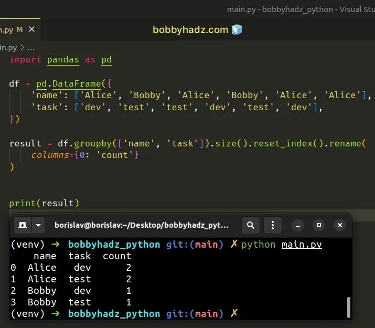Click the terminal title bar path
This screenshot has width=375, height=328.
[x=142, y=225]
